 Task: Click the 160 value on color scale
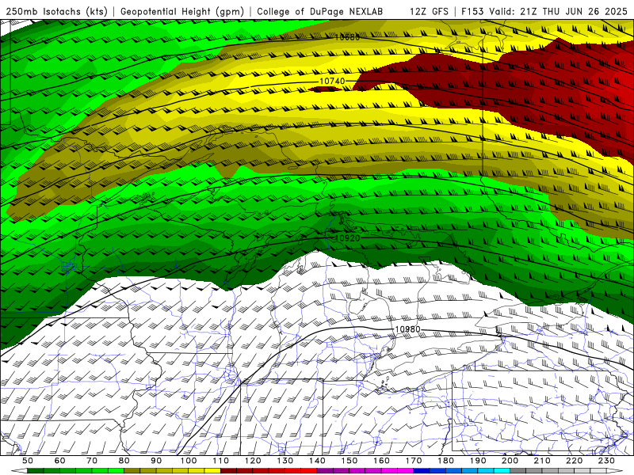coord(381,461)
